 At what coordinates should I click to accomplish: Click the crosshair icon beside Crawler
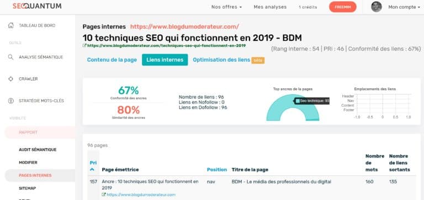tap(10, 79)
